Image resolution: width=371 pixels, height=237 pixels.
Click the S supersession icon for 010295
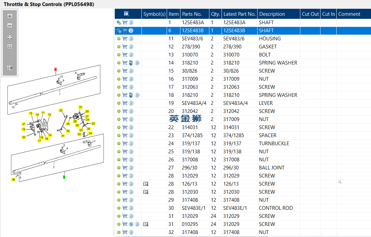pyautogui.click(x=131, y=224)
